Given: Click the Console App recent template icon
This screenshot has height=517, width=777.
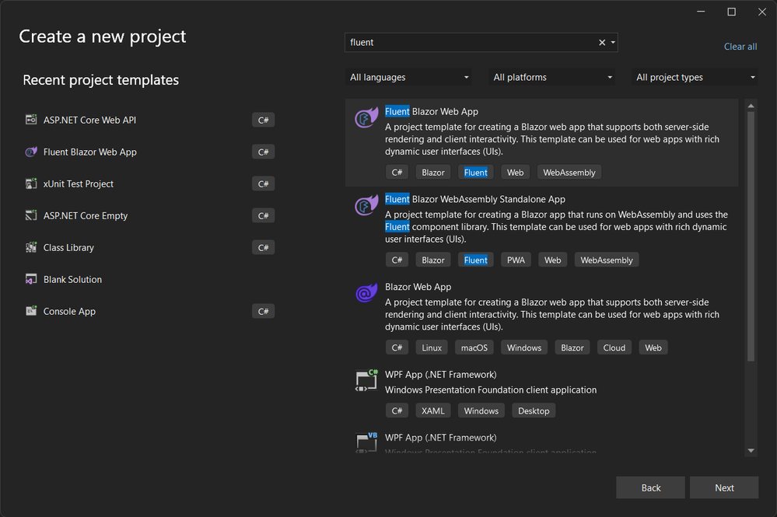Looking at the screenshot, I should [x=31, y=311].
